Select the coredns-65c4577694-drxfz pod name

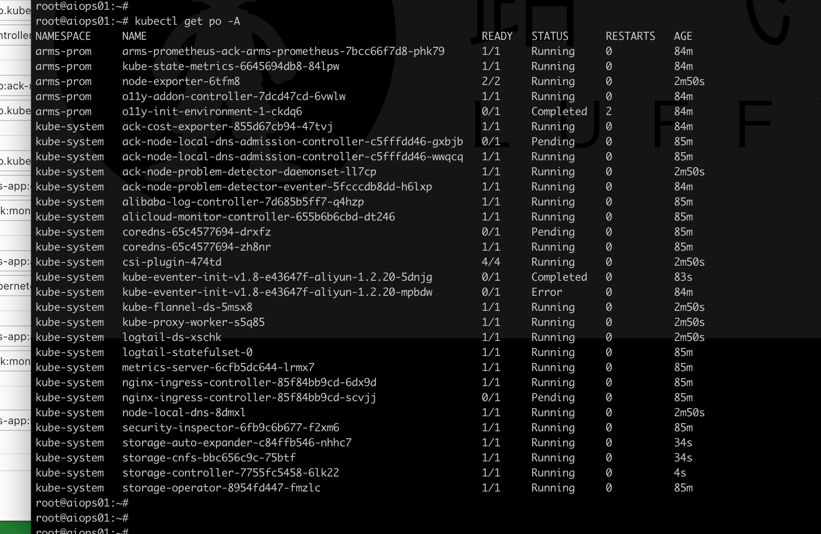(196, 232)
